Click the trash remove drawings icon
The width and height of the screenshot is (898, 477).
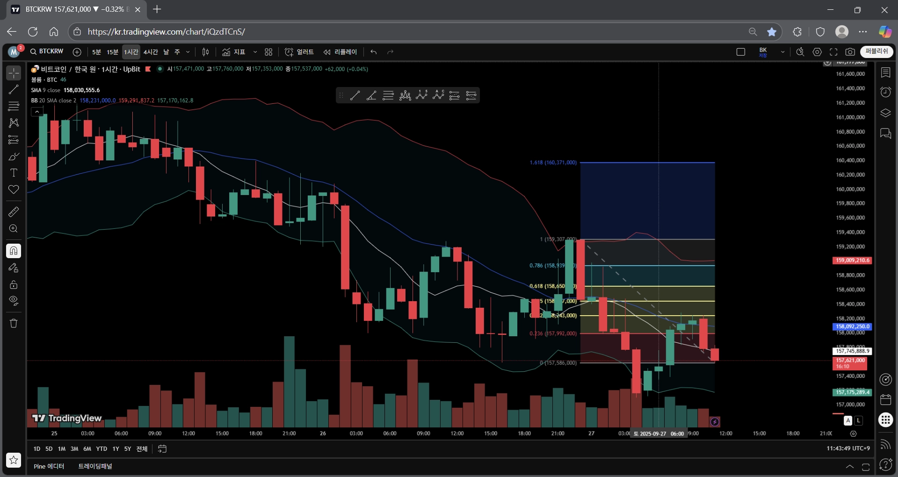point(14,323)
